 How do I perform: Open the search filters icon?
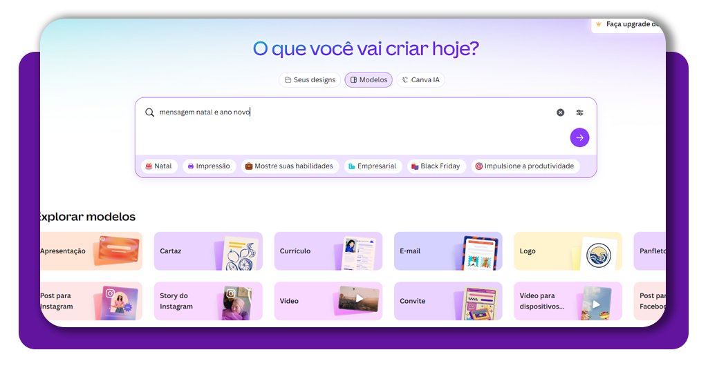pyautogui.click(x=579, y=113)
